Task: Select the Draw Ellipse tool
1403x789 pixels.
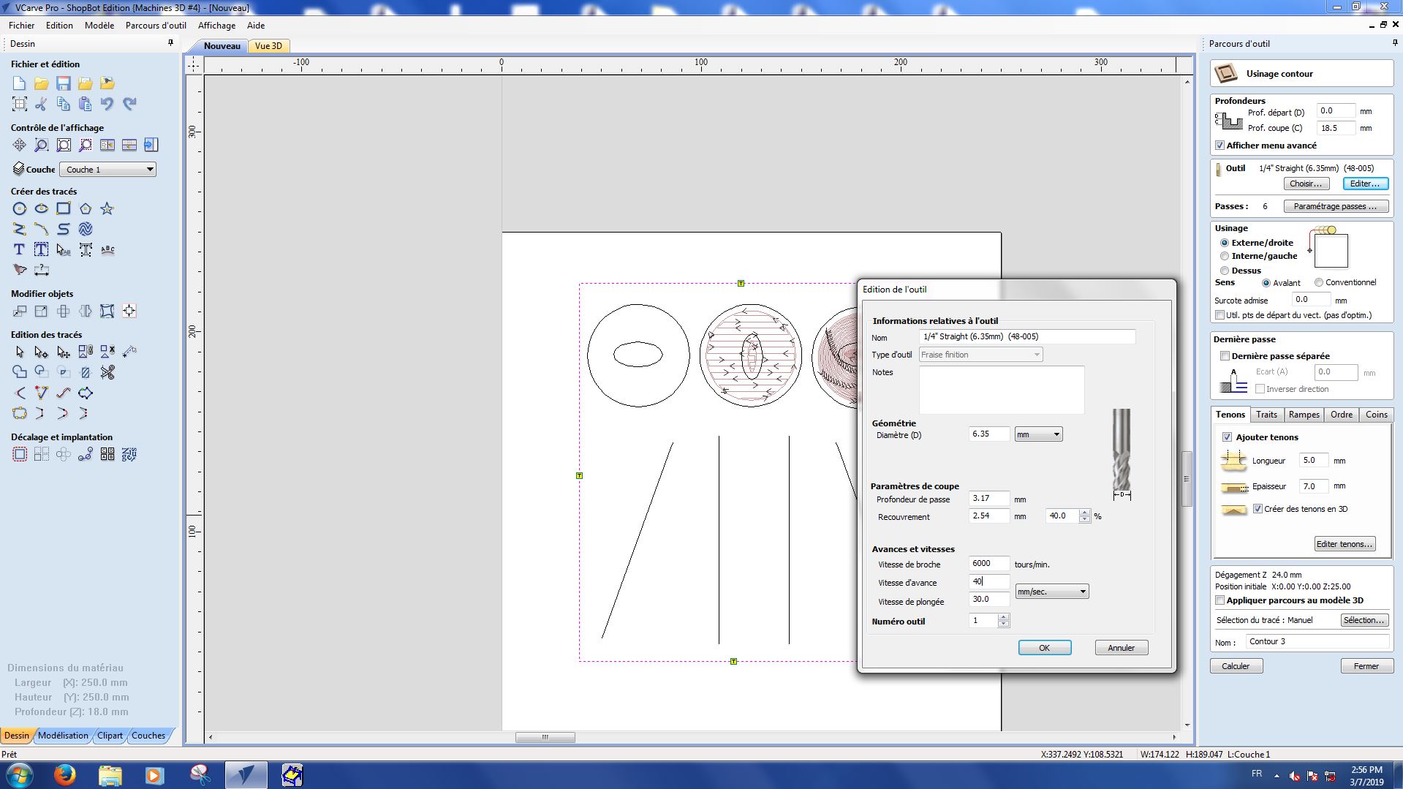Action: (x=42, y=209)
